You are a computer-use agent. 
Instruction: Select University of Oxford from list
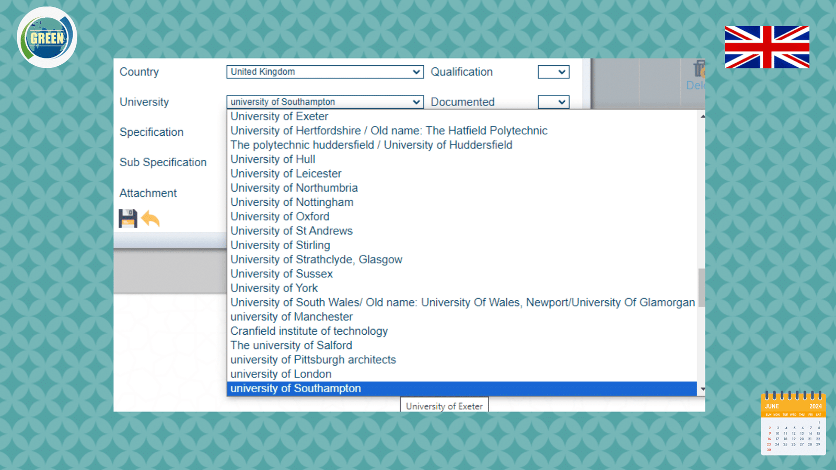280,217
